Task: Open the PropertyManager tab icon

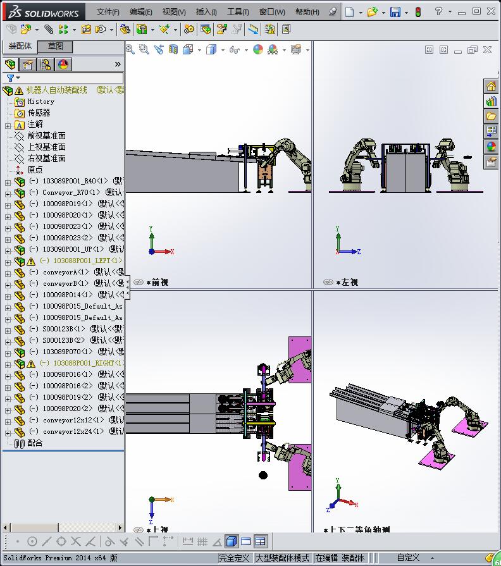Action: [x=28, y=65]
